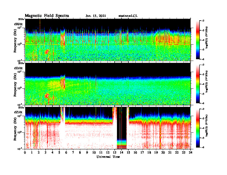Click the -2 tick on the dH/dt colorbar
This screenshot has height=175, width=227.
tap(203, 21)
